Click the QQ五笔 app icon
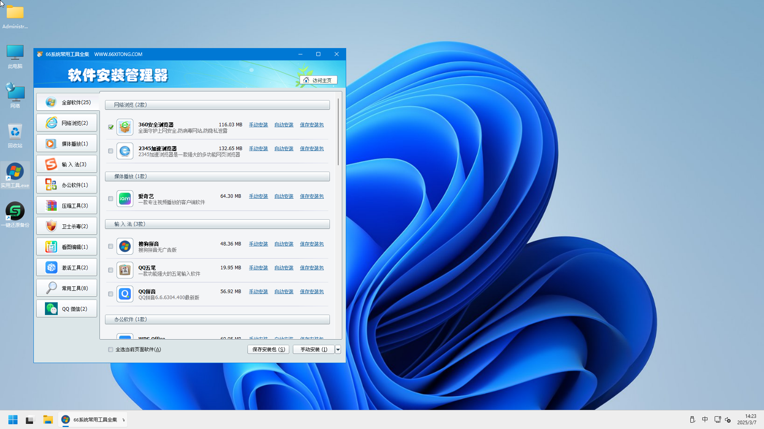The height and width of the screenshot is (429, 764). [125, 270]
